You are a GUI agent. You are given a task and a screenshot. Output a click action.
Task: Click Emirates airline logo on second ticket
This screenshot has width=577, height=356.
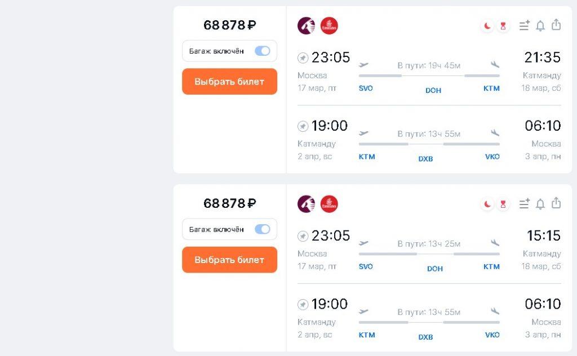coord(329,204)
